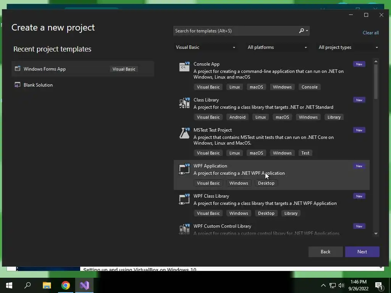391x293 pixels.
Task: Expand the search options dropdown arrow
Action: click(x=307, y=31)
